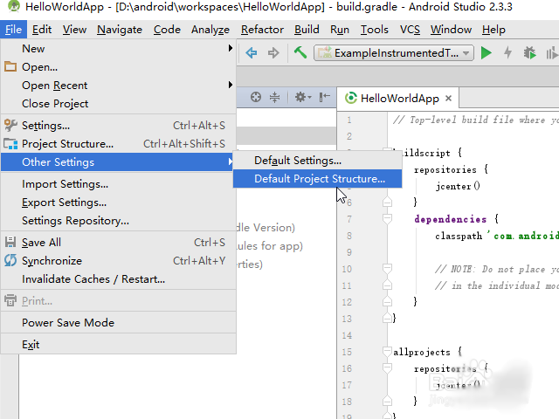Click the fold end marker at line 13

point(387,318)
